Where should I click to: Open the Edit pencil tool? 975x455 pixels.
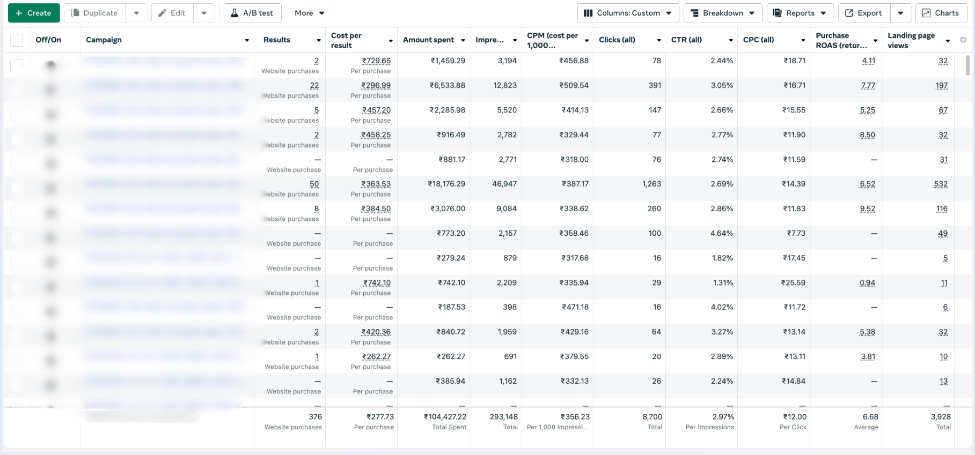point(172,13)
